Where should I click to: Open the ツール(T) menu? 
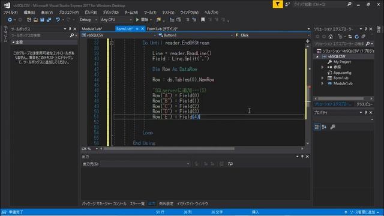point(150,12)
